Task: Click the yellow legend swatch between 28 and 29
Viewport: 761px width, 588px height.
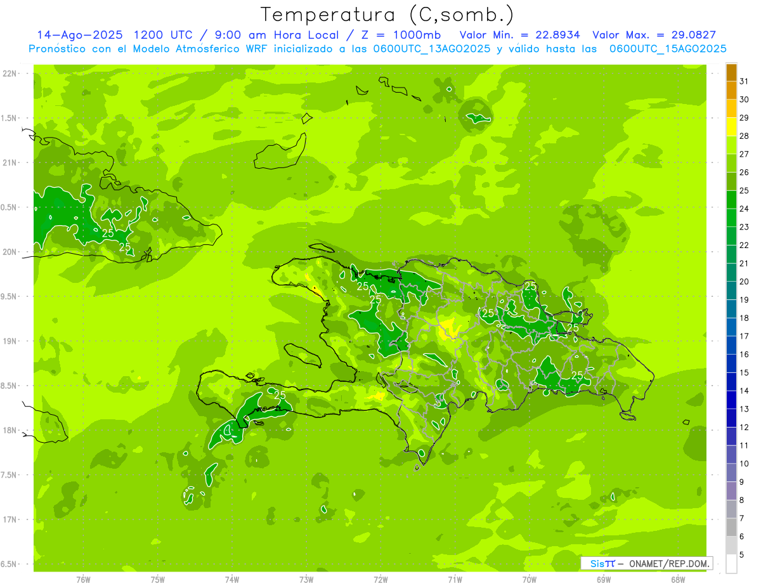Action: tap(731, 127)
